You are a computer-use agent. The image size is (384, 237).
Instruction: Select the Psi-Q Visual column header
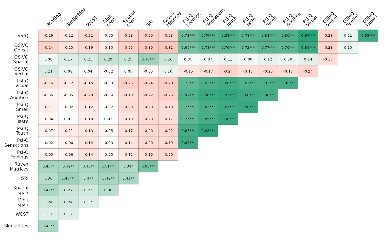[x=309, y=19]
